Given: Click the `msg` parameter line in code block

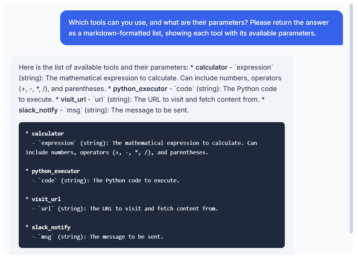Looking at the screenshot, I should (x=101, y=237).
